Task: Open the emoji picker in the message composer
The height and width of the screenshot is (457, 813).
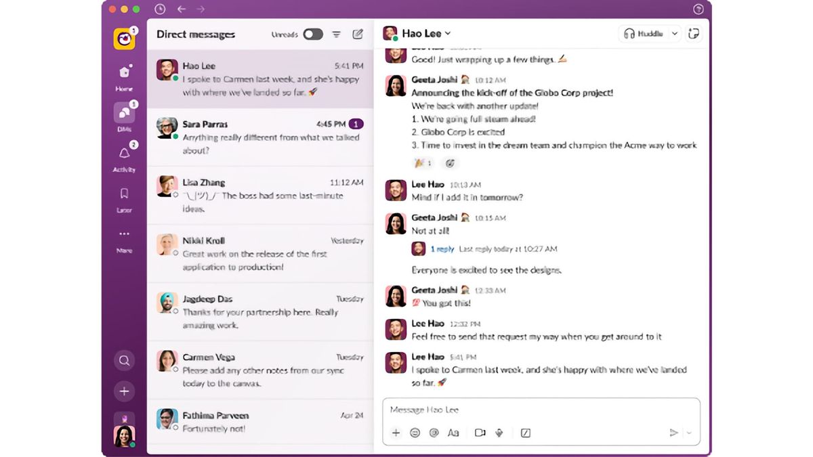Action: click(x=415, y=432)
